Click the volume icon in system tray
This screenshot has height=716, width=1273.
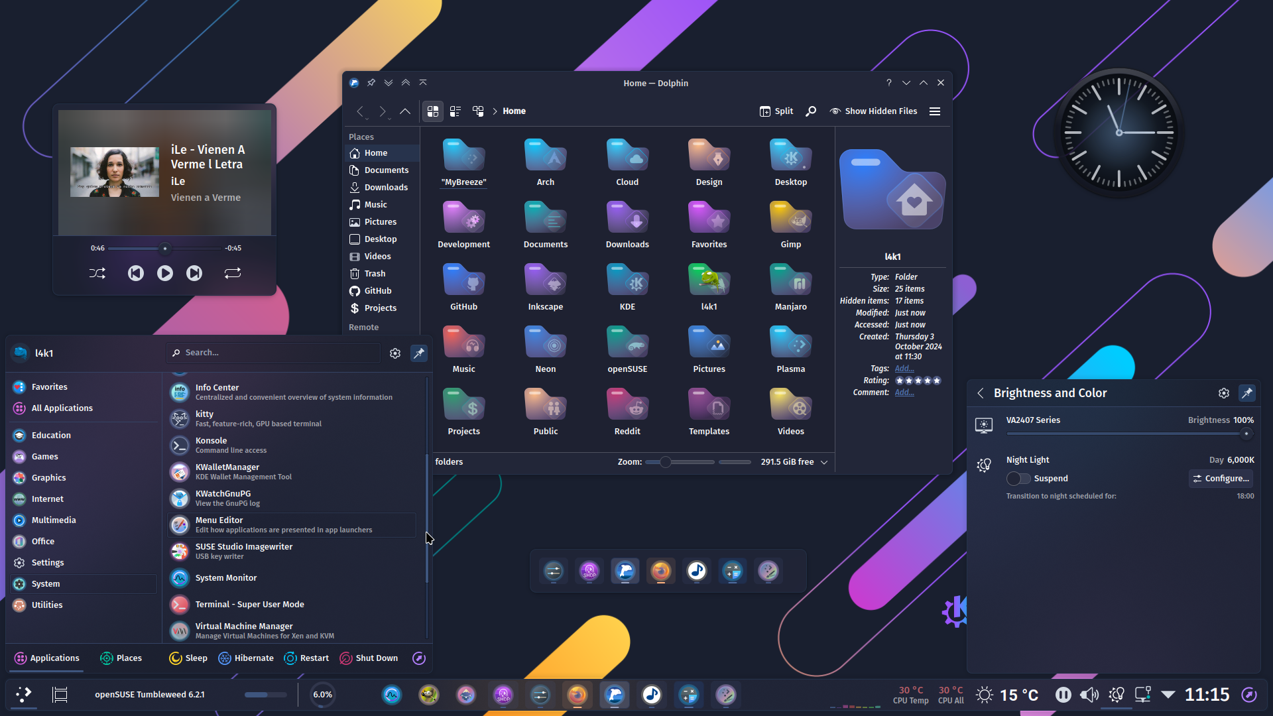tap(1089, 695)
